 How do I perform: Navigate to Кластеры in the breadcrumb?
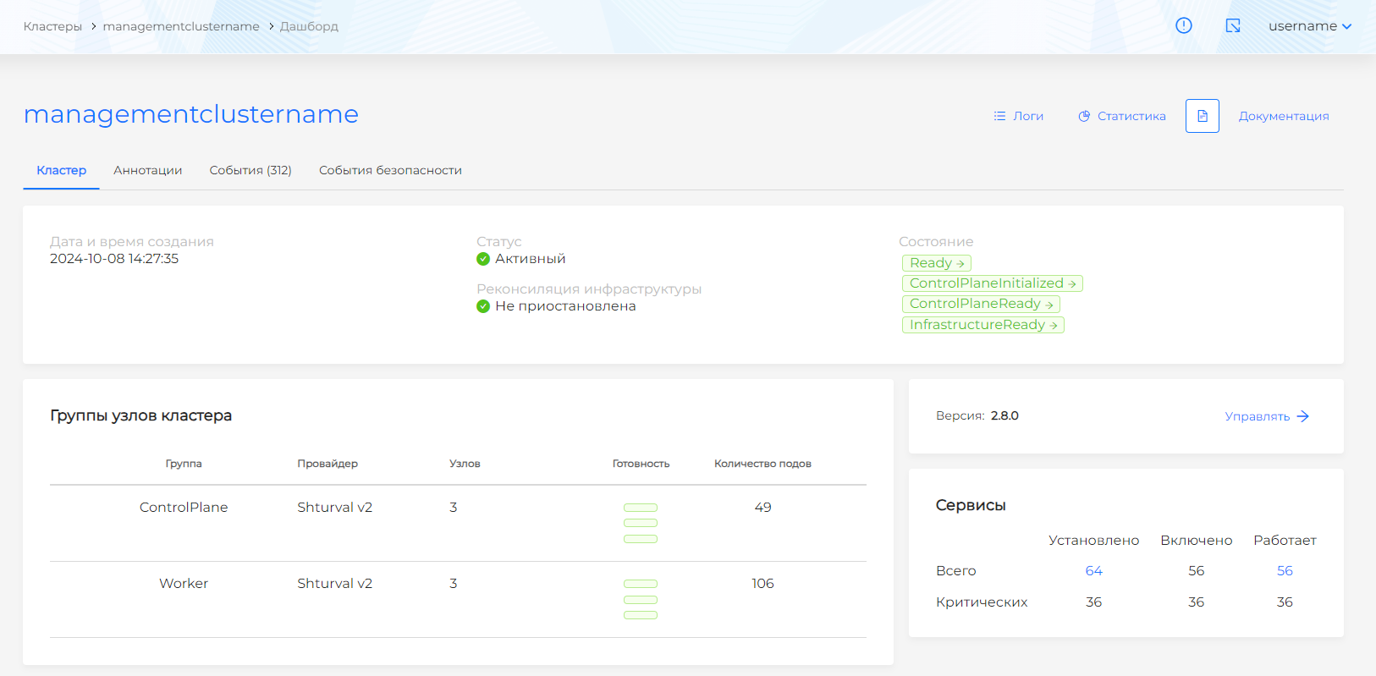point(52,26)
